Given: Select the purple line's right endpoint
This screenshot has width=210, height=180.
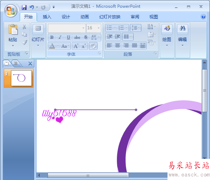Looking at the screenshot, I should [x=136, y=110].
